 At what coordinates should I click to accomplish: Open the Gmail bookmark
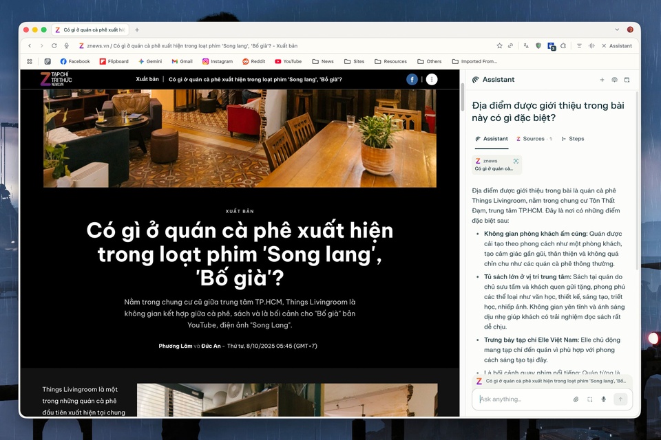click(x=182, y=61)
